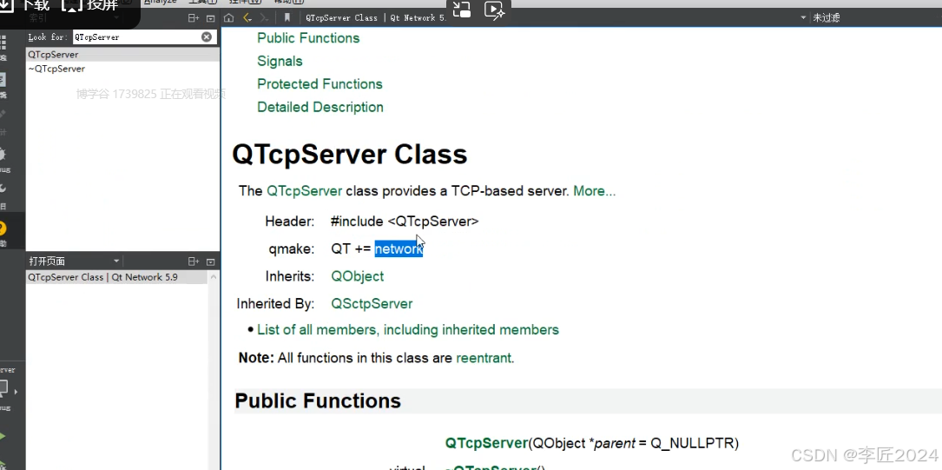942x470 pixels.
Task: Click the QTcpServer Class heading
Action: click(x=350, y=155)
